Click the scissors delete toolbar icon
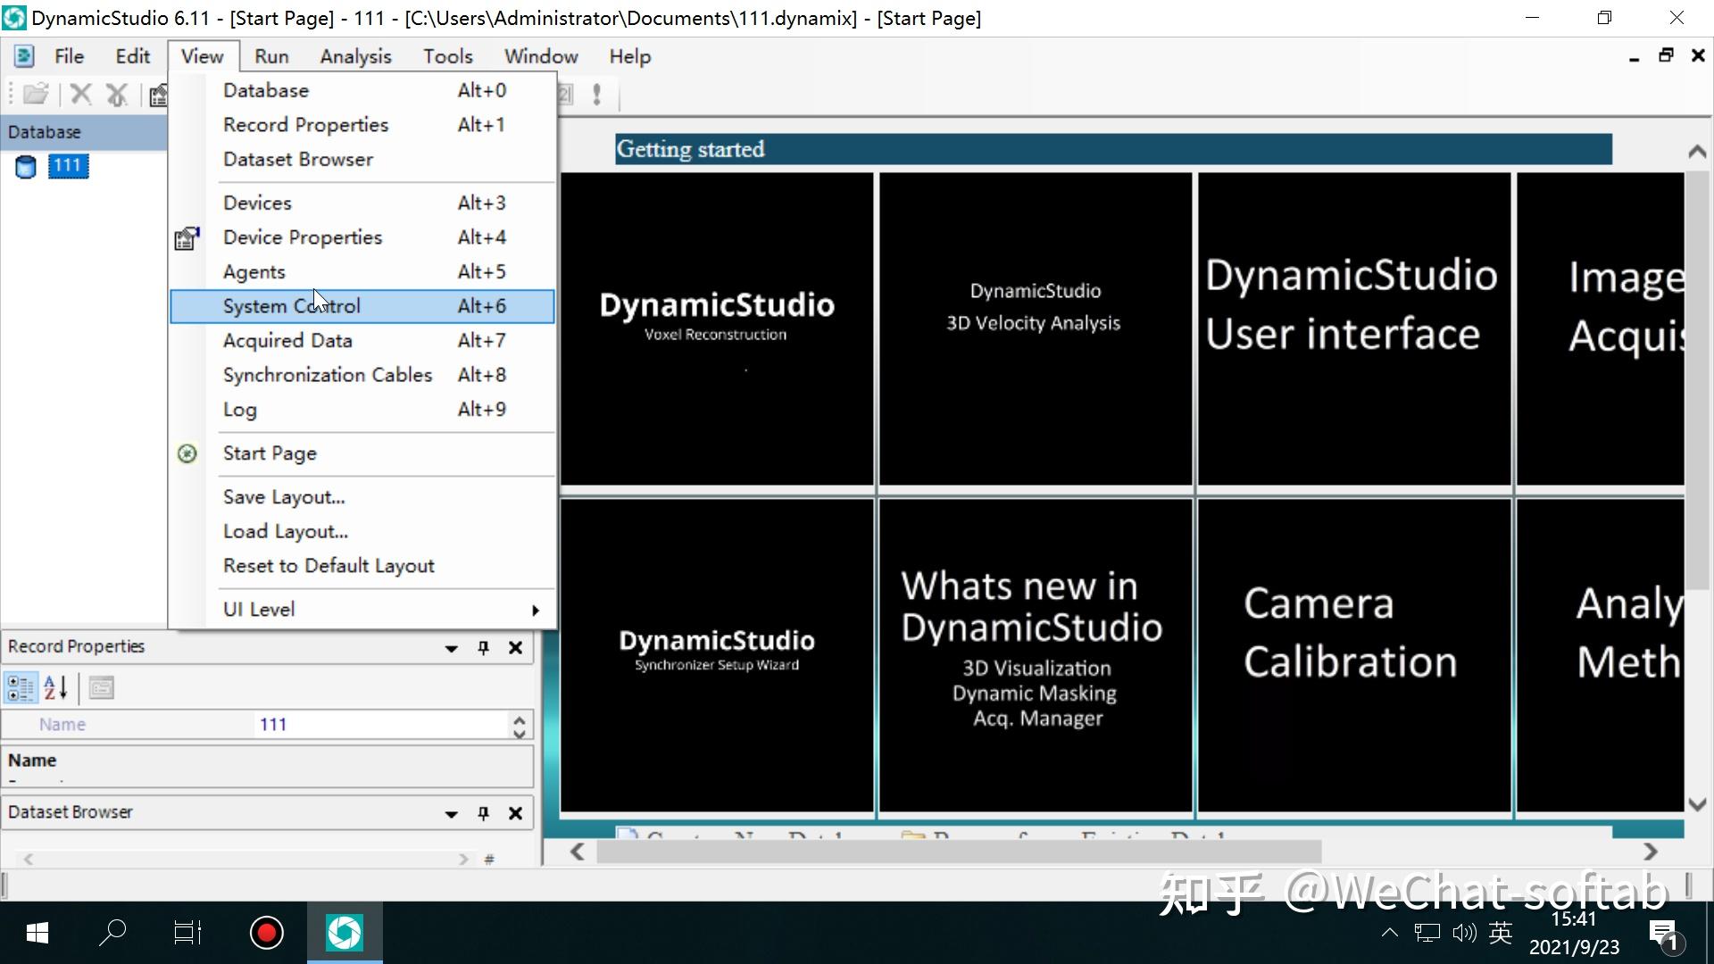The image size is (1714, 964). tap(117, 94)
